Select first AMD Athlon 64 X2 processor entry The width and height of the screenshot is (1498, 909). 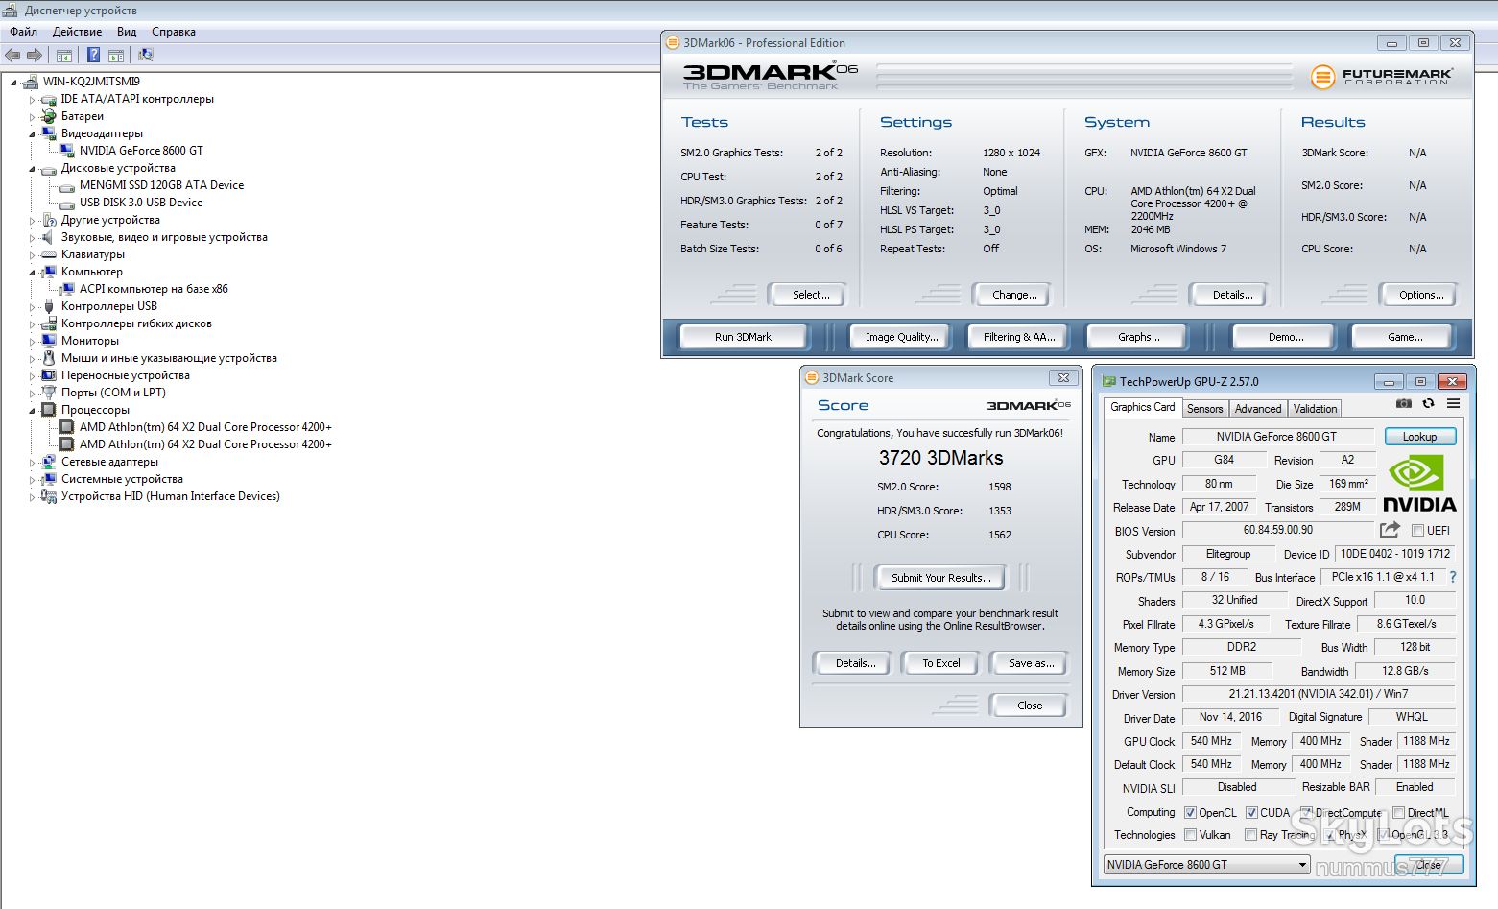(x=205, y=427)
